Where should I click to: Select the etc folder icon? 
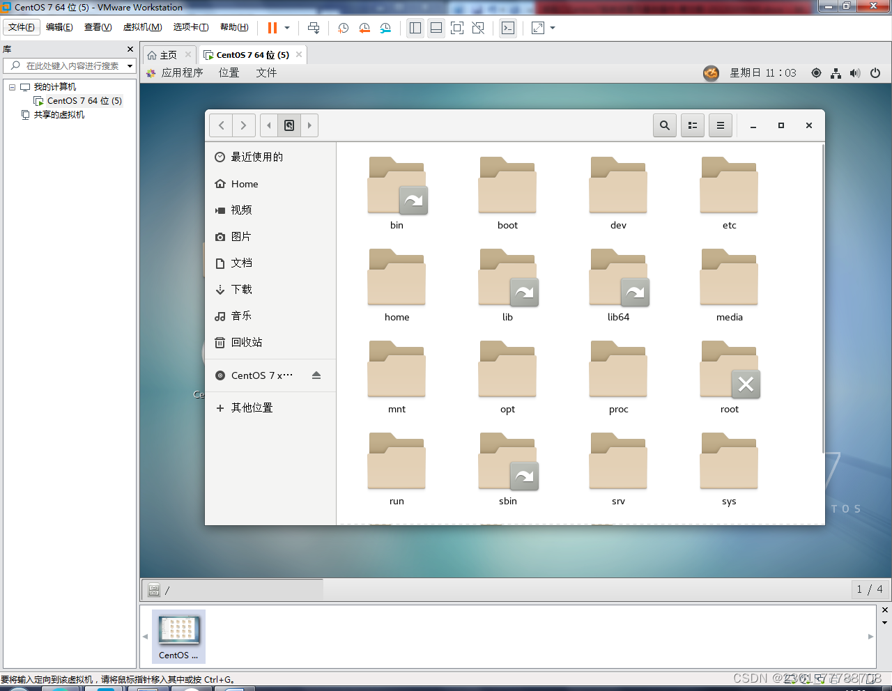tap(729, 185)
